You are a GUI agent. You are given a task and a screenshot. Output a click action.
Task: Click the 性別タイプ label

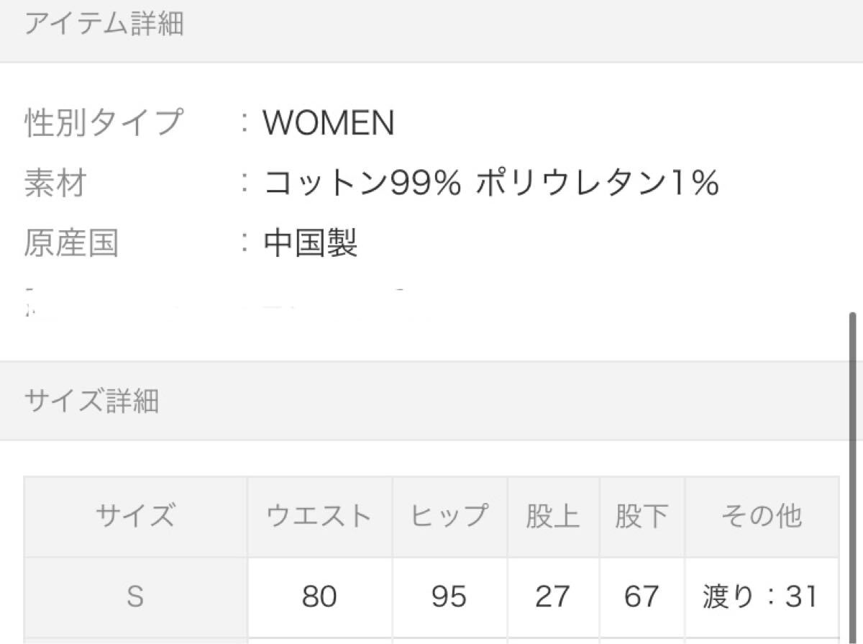(x=104, y=123)
